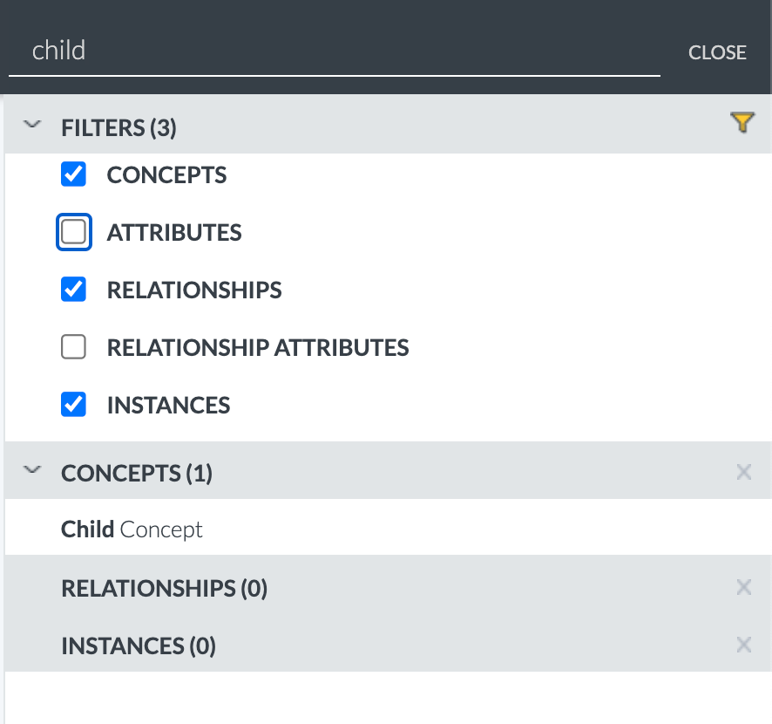Uncheck the Instances filter checkbox
The height and width of the screenshot is (724, 772).
73,404
